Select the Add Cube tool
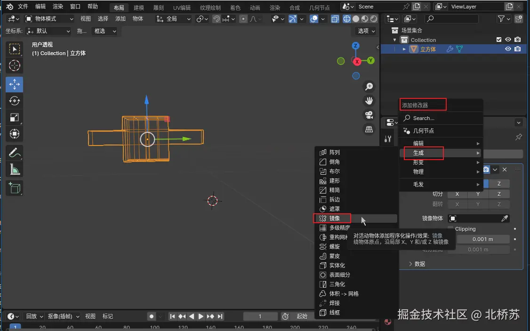The height and width of the screenshot is (331, 530). (x=14, y=188)
